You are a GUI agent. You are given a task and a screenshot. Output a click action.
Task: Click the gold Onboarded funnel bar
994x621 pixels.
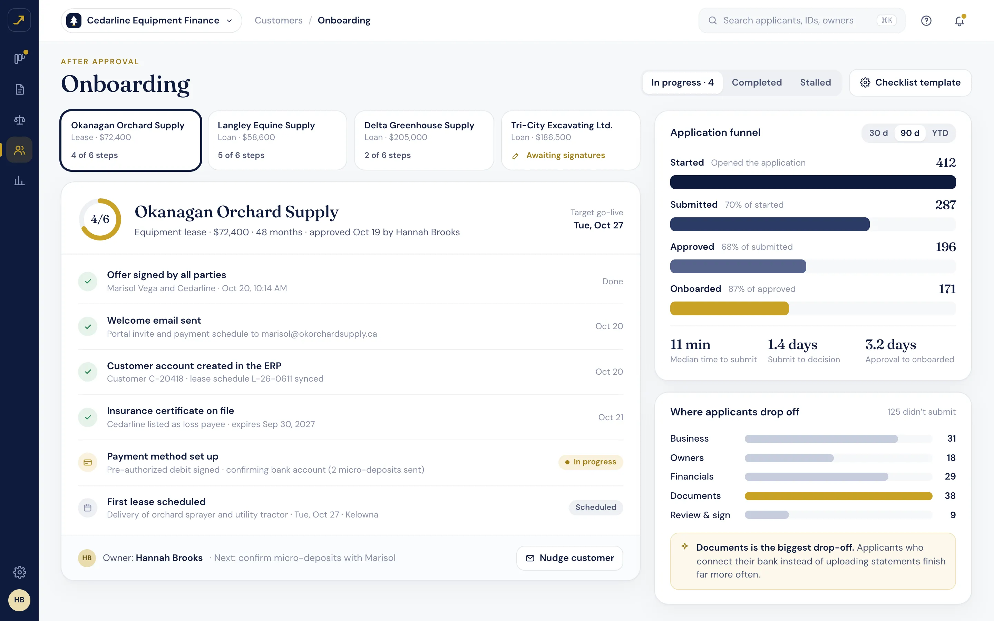(729, 308)
